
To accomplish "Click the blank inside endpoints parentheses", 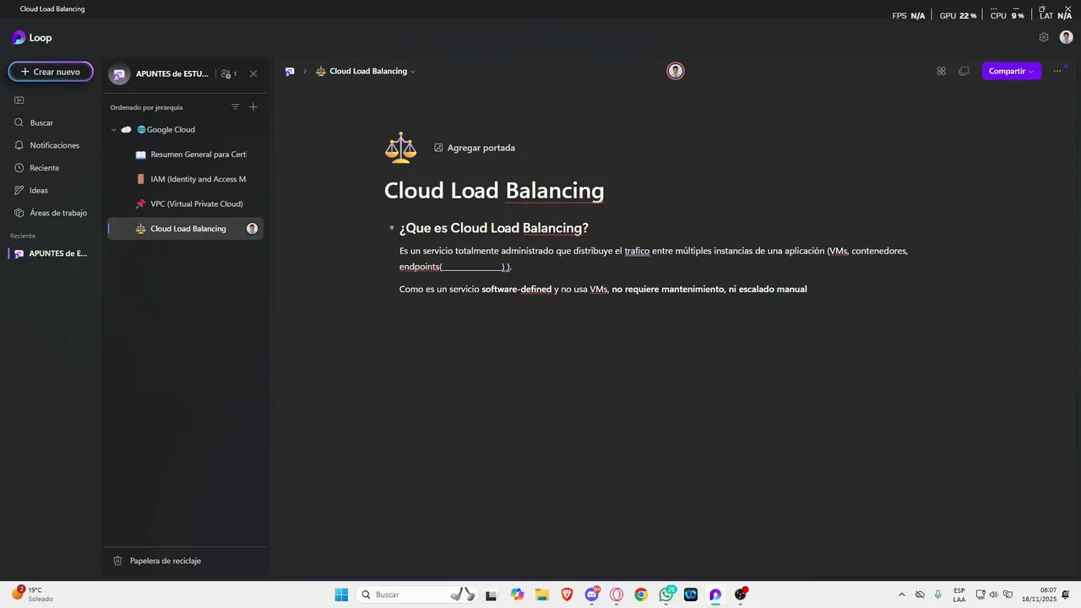I will pos(472,267).
